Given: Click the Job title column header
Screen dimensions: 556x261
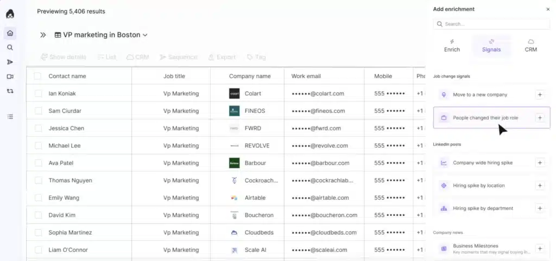Looking at the screenshot, I should tap(174, 76).
